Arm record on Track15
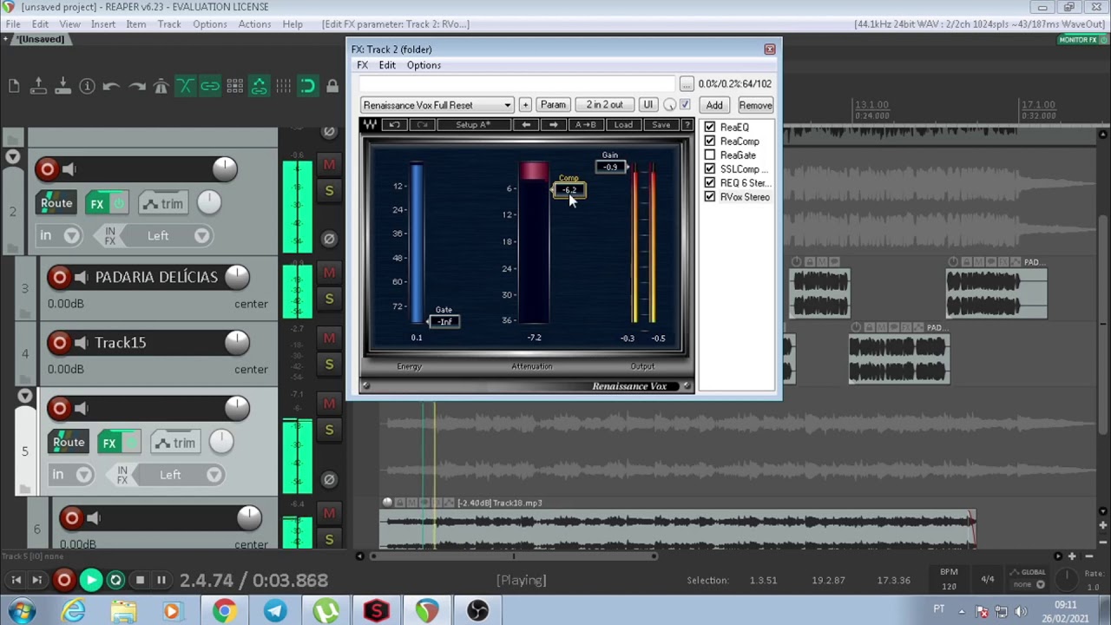Image resolution: width=1111 pixels, height=625 pixels. tap(59, 343)
